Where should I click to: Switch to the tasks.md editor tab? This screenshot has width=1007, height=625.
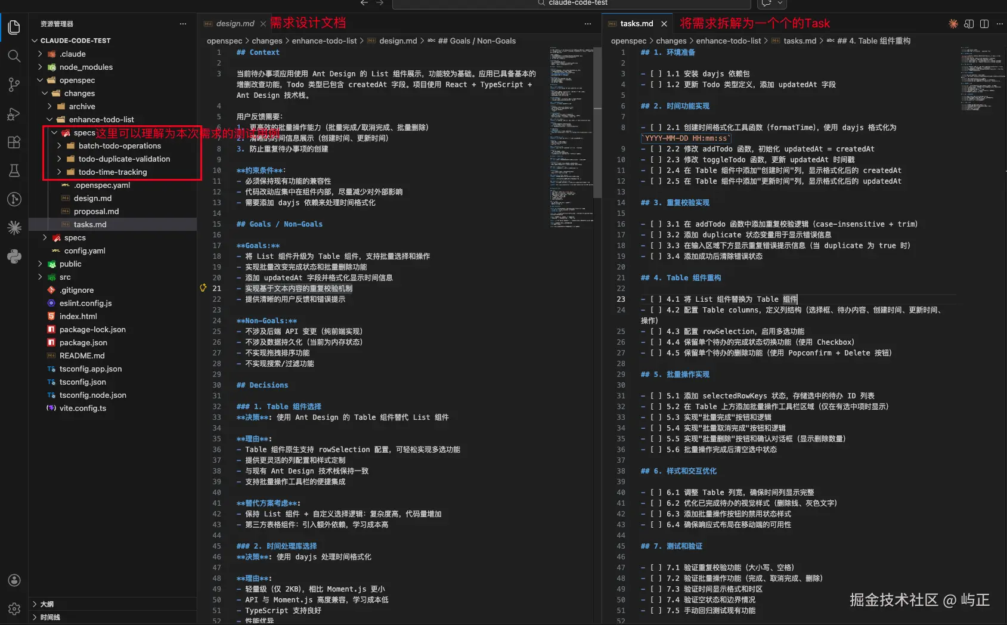point(637,24)
